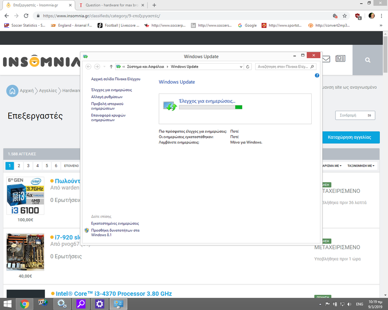Screen dimensions: 388x310
Task: Click Αγγελίες breadcrumb on Insomnia
Action: click(48, 90)
